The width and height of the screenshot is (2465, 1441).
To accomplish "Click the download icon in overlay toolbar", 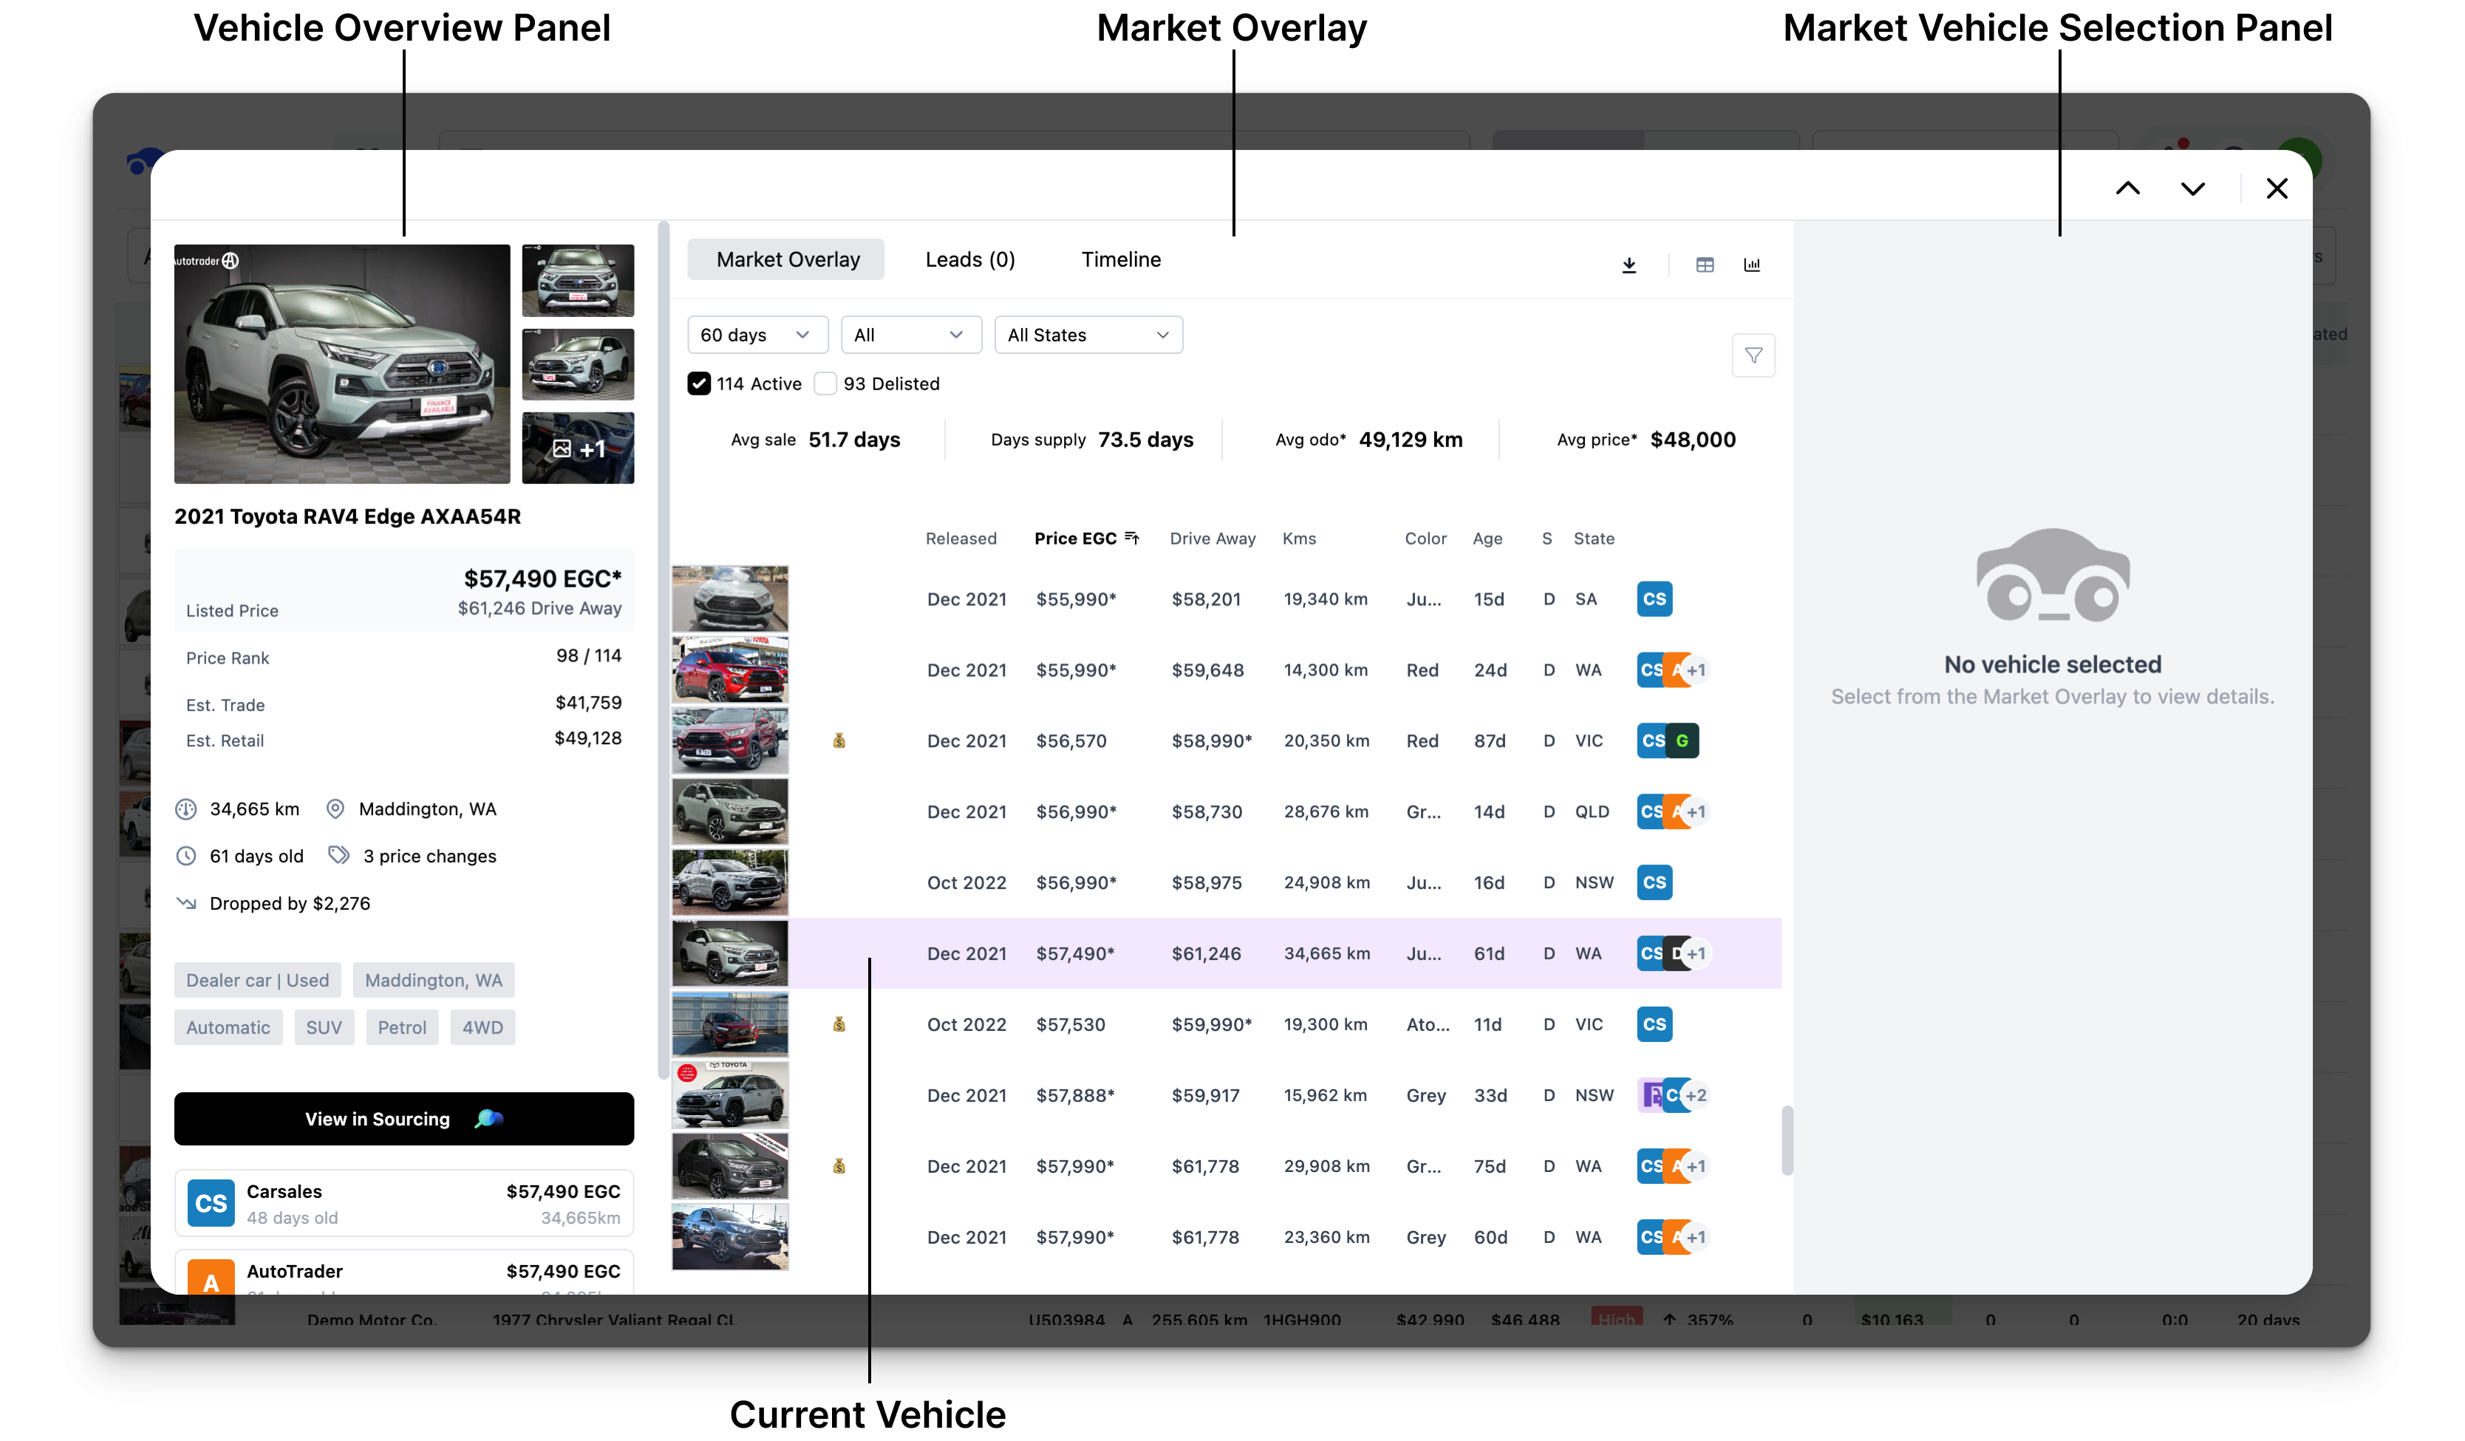I will 1629,265.
